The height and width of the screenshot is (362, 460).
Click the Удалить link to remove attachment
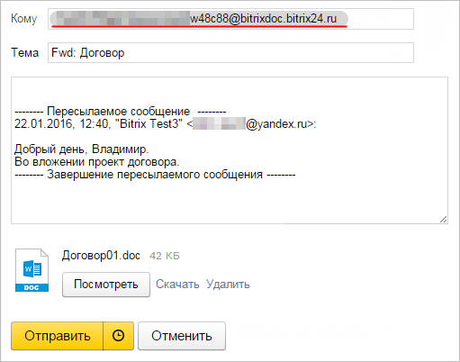pos(228,284)
